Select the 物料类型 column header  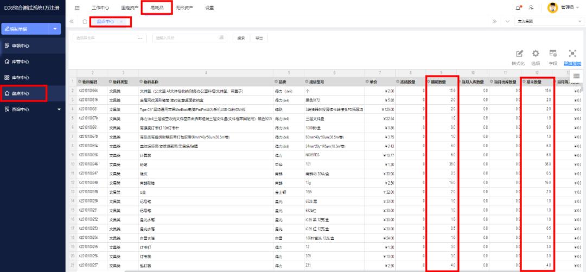[123, 81]
